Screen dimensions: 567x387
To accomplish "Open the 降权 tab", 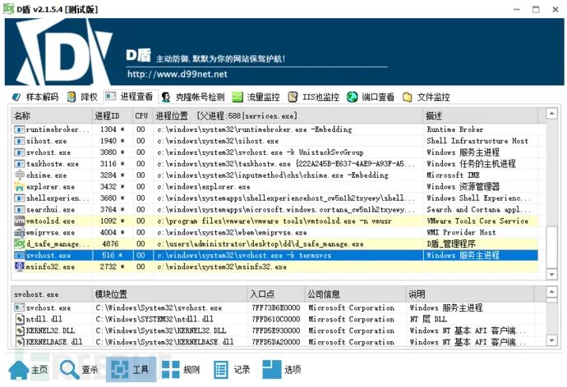I will click(x=82, y=97).
